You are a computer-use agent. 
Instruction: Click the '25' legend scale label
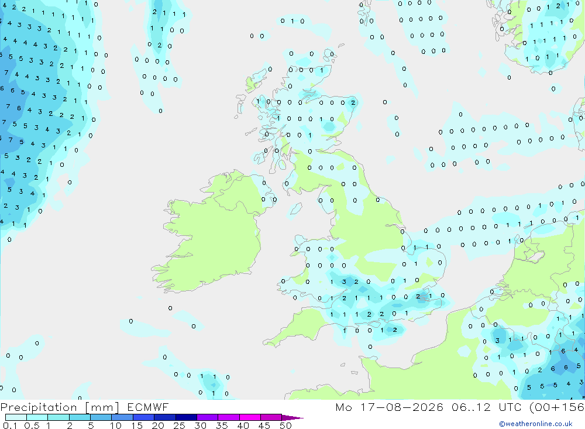pyautogui.click(x=179, y=425)
